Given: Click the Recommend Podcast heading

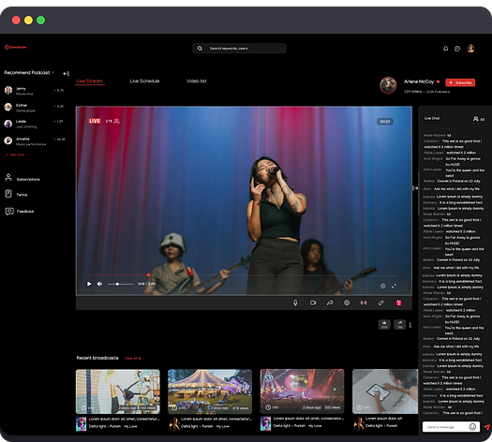Looking at the screenshot, I should [27, 73].
